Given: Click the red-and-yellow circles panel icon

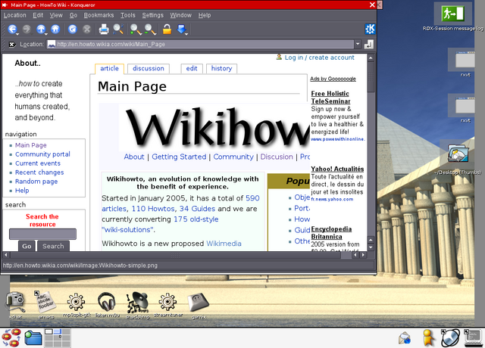Looking at the screenshot, I should (11, 338).
